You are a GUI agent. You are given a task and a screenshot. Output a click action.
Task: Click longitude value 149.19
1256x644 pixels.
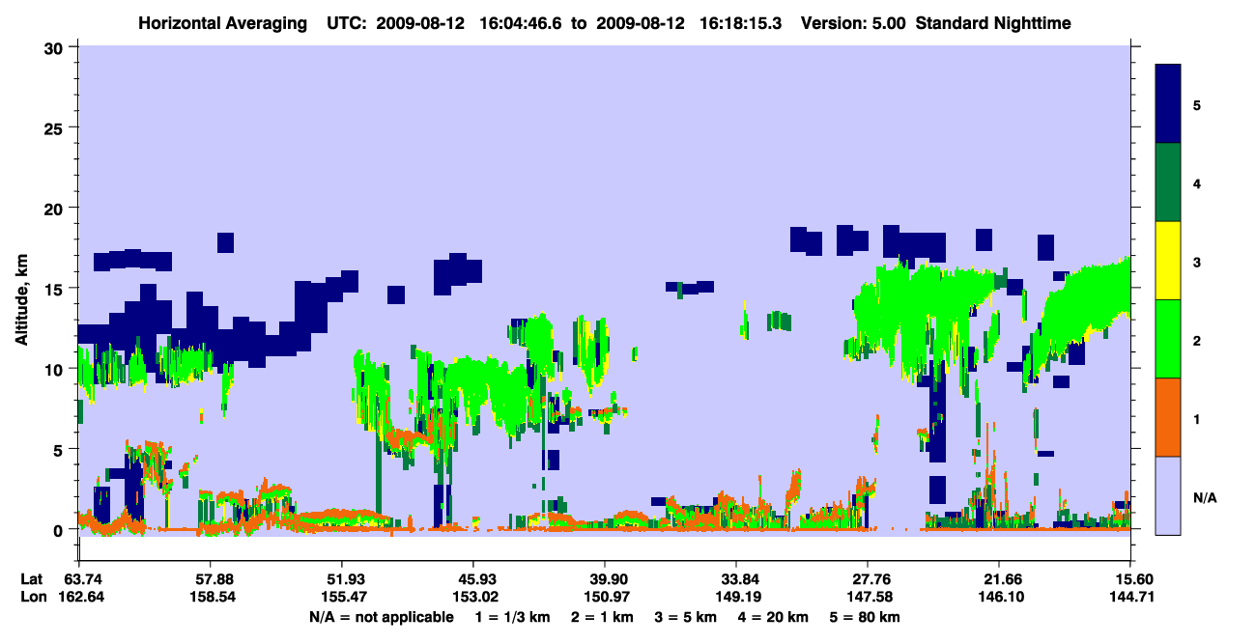coord(736,597)
